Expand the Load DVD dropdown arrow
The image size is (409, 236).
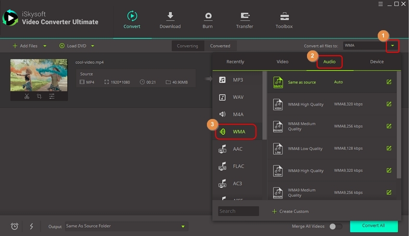92,46
